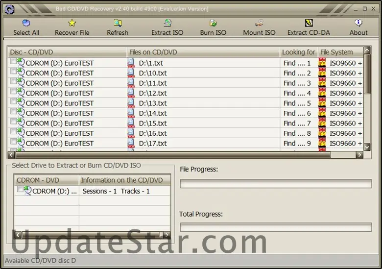Click CDROM (D:) disc icon in lower drive list
The height and width of the screenshot is (269, 382).
[x=27, y=190]
